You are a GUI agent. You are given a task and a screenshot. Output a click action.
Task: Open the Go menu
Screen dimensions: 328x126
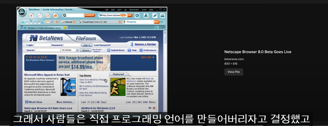tap(125, 10)
